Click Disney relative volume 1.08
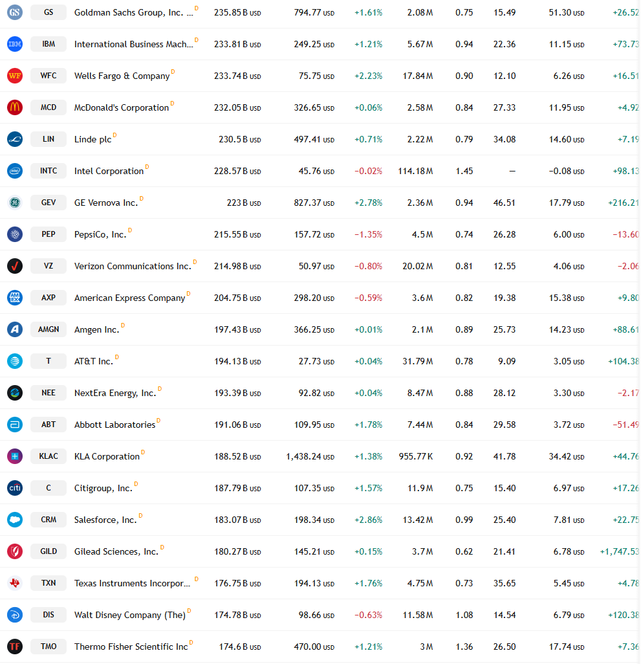Screen dimensions: 641x664 pyautogui.click(x=464, y=615)
